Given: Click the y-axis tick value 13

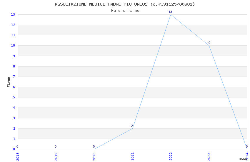Looking at the screenshot, I should point(13,14).
